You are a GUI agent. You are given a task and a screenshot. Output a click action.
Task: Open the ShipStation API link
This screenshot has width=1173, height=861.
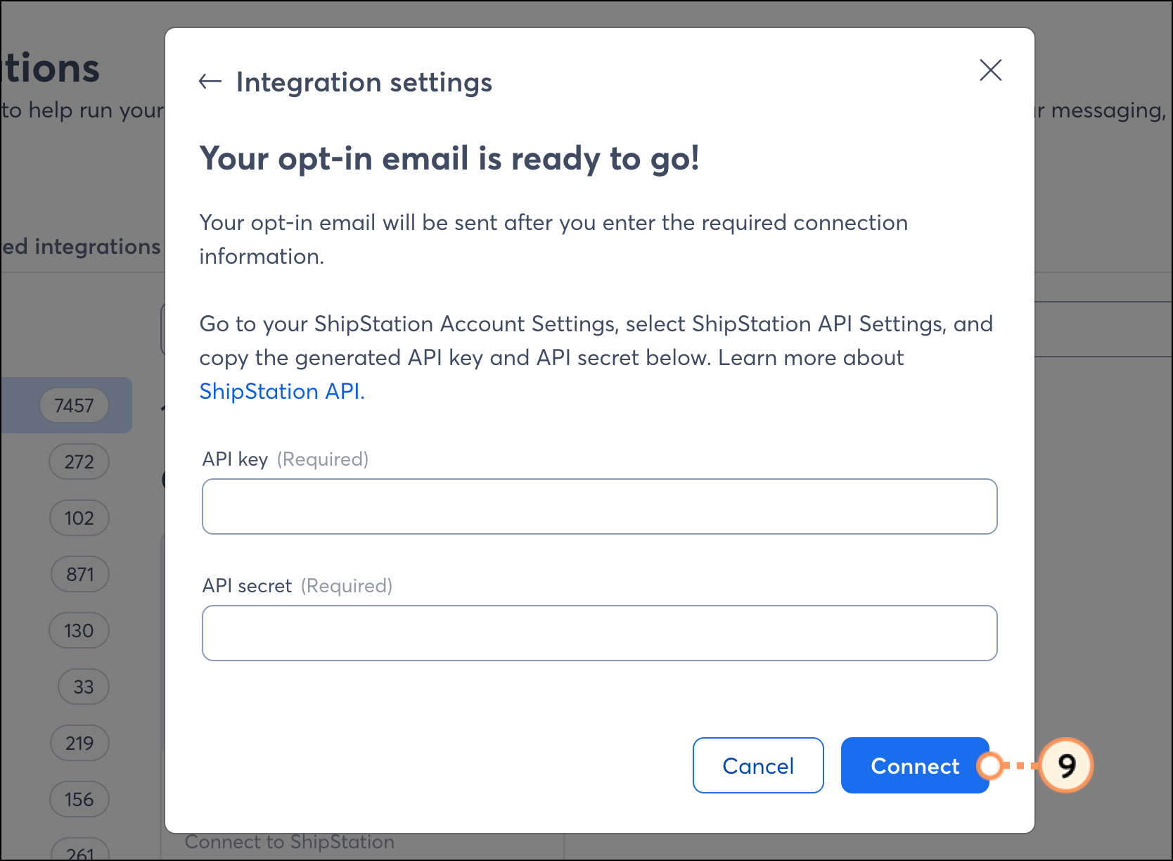click(282, 391)
